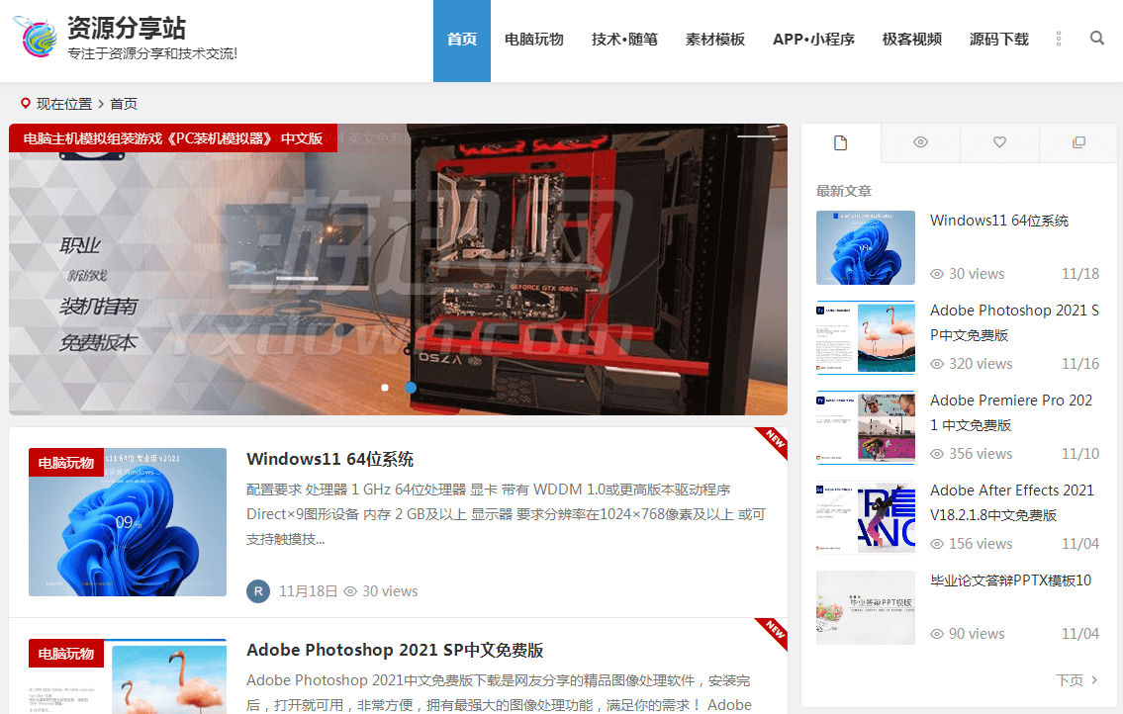Viewport: 1123px width, 714px height.
Task: Click the 90 views count in sidebar
Action: pyautogui.click(x=977, y=634)
